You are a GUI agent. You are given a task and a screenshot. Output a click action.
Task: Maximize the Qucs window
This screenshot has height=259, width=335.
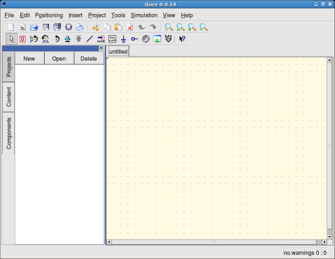[x=323, y=4]
